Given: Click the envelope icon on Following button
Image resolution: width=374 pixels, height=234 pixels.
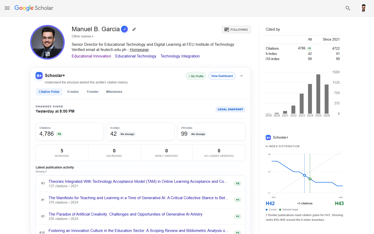Looking at the screenshot, I should [227, 30].
